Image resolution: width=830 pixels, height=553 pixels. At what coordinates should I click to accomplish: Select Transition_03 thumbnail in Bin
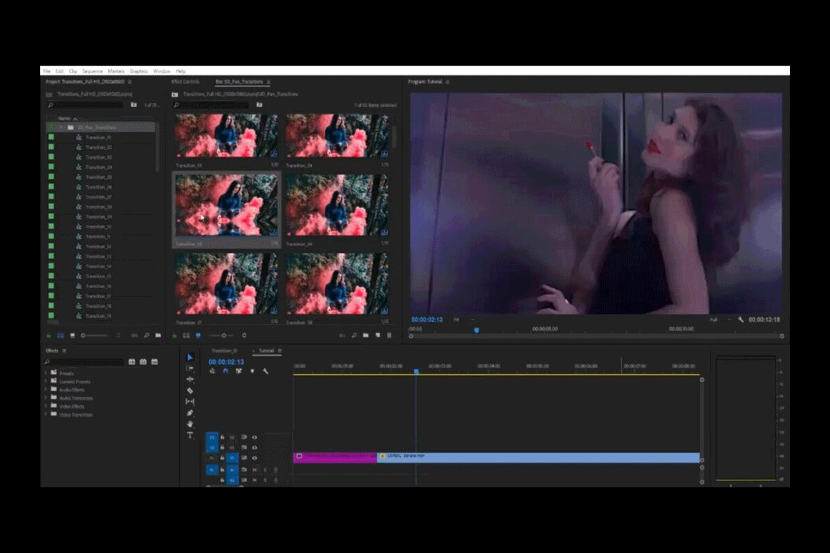coord(227,135)
